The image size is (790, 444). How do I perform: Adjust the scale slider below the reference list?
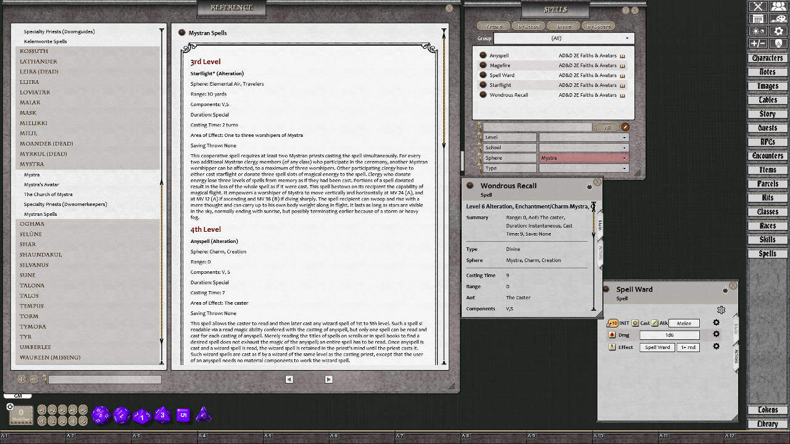[x=105, y=380]
